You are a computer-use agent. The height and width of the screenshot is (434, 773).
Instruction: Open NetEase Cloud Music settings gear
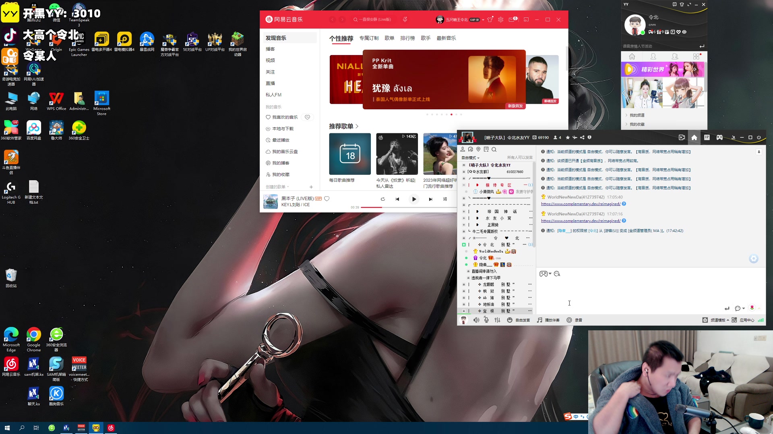point(501,19)
